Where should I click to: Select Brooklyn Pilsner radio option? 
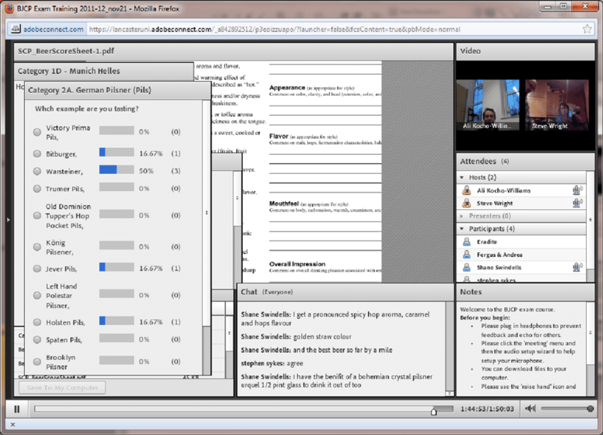[37, 362]
